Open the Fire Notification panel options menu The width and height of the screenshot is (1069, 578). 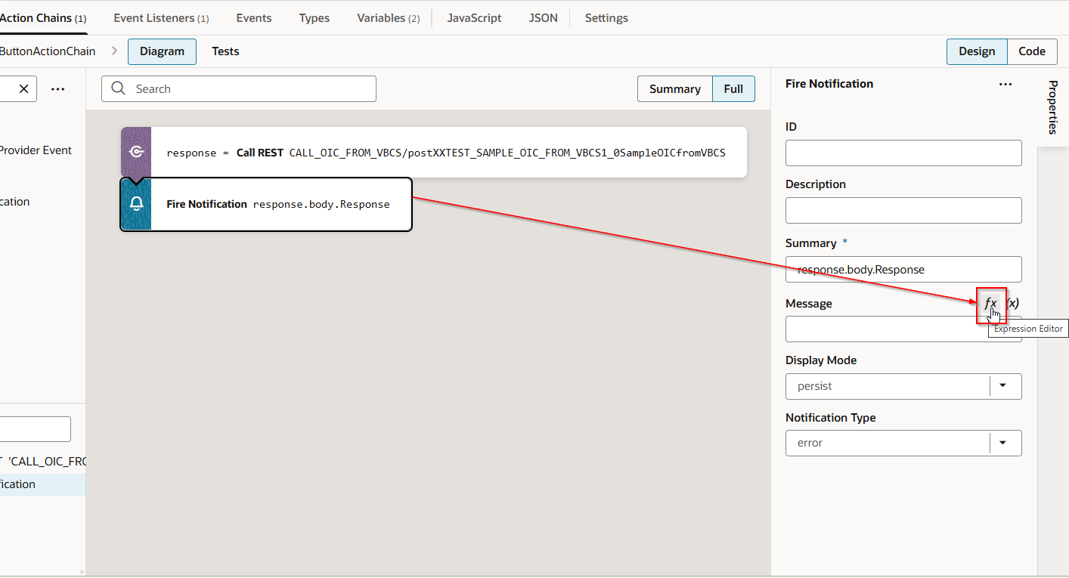(1005, 84)
